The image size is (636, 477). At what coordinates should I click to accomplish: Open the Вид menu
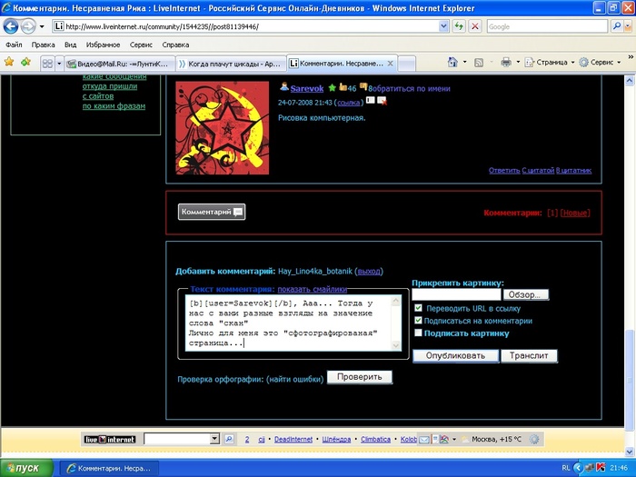[x=71, y=45]
